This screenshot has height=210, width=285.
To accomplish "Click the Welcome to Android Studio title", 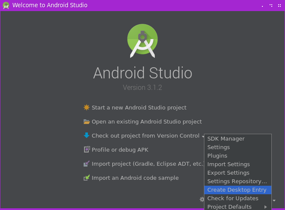I will 50,5.
